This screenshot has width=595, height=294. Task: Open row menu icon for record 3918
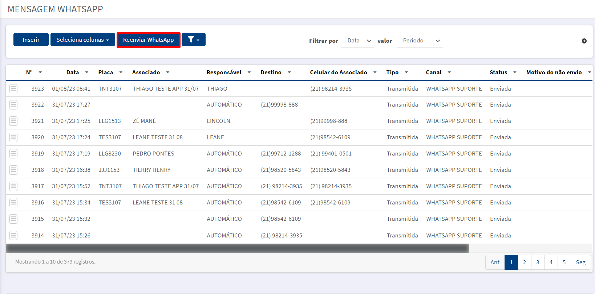pos(13,170)
